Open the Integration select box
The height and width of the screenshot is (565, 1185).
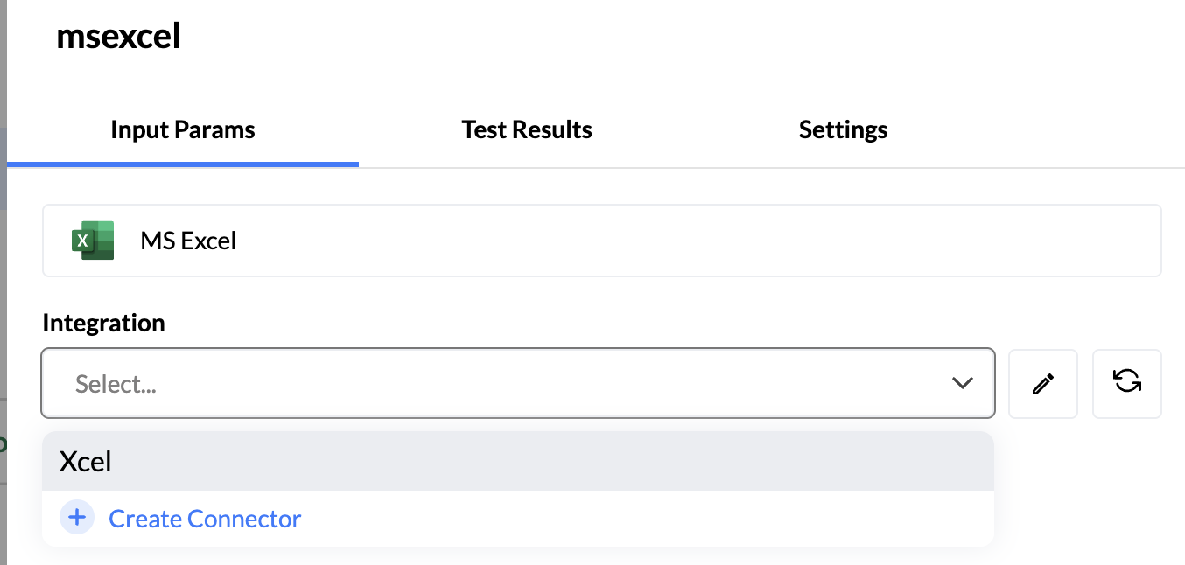click(516, 383)
